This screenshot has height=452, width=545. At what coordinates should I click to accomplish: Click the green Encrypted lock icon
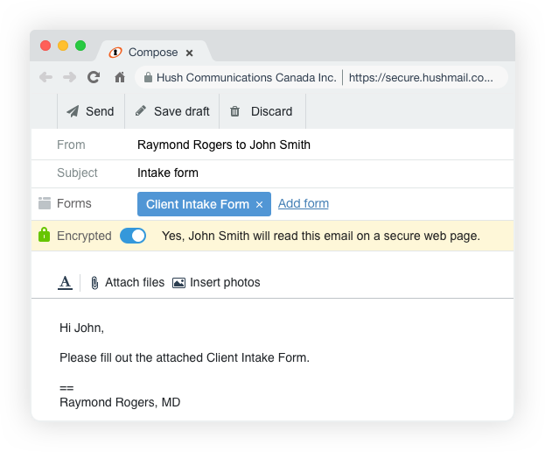point(44,235)
